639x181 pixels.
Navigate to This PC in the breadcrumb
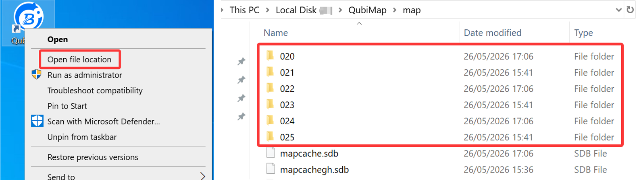click(x=244, y=10)
